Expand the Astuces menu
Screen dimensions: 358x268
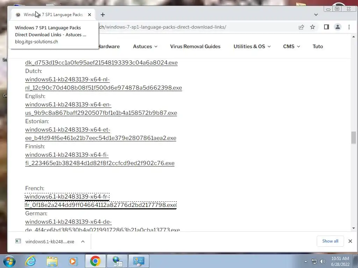point(145,46)
